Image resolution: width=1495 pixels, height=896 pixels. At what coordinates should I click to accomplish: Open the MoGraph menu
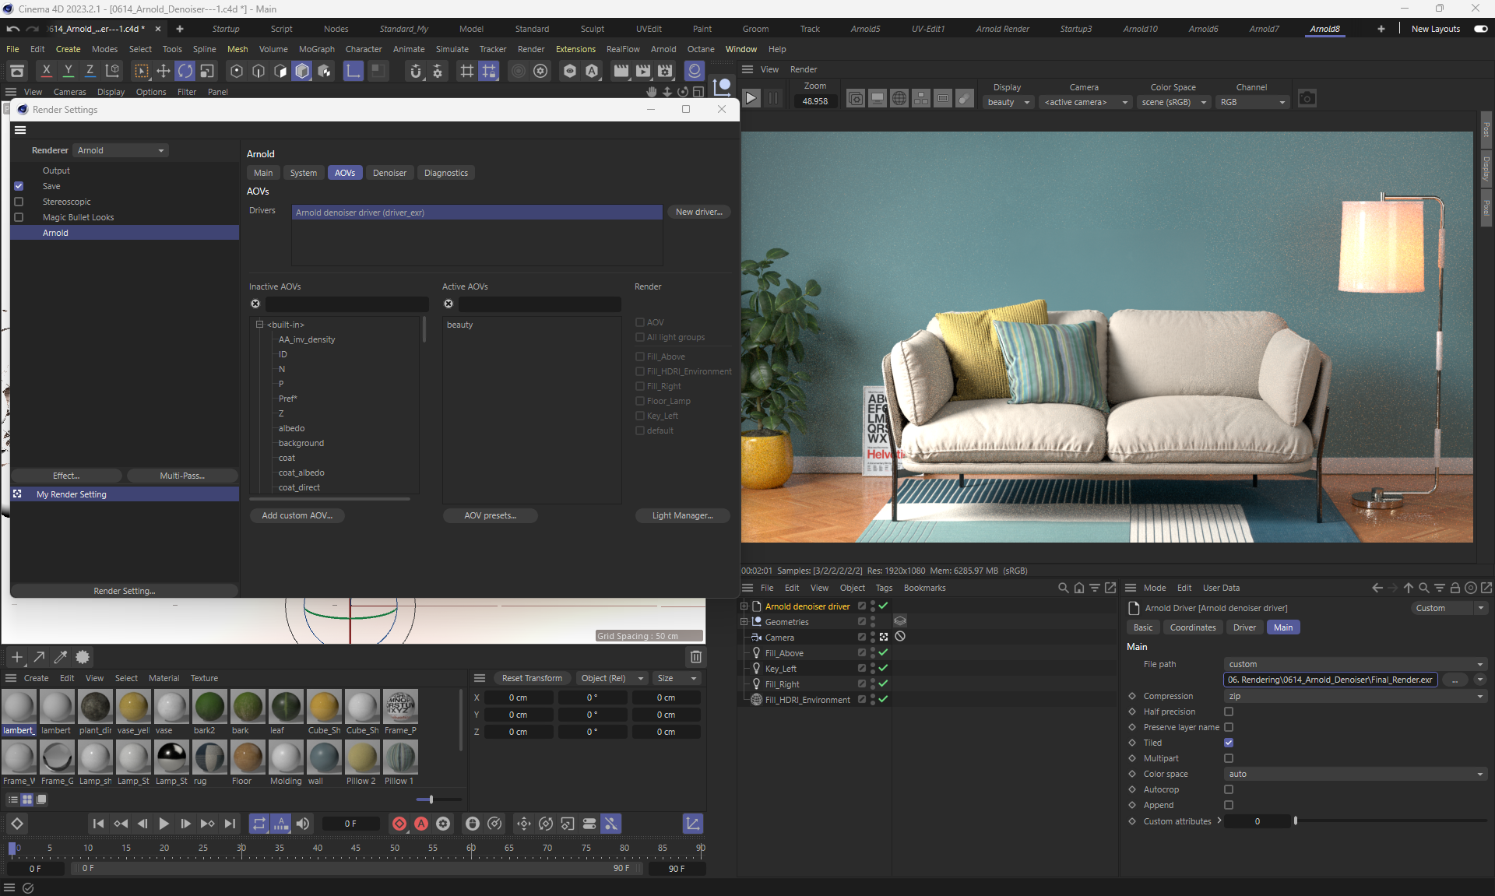(316, 49)
